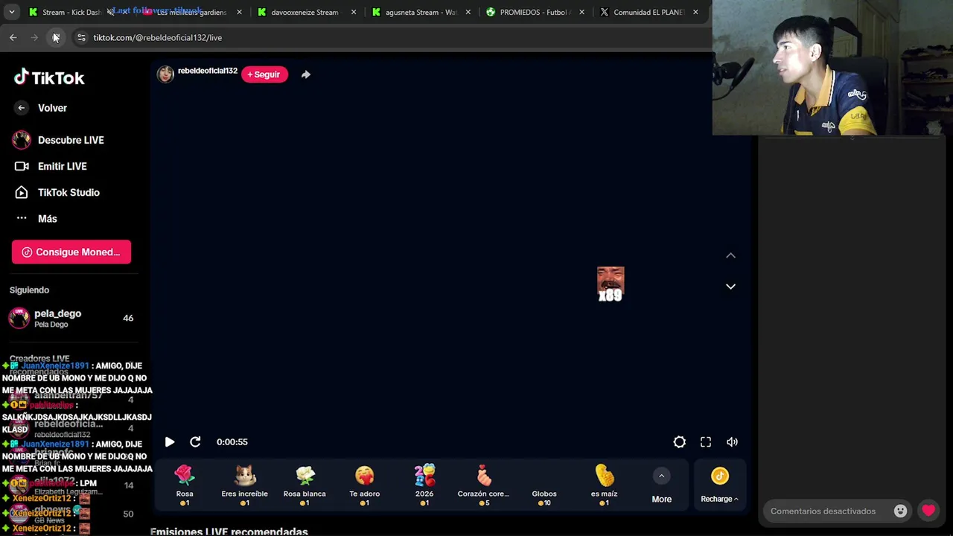Click Consigue Monedas button
Image resolution: width=953 pixels, height=536 pixels.
[71, 252]
